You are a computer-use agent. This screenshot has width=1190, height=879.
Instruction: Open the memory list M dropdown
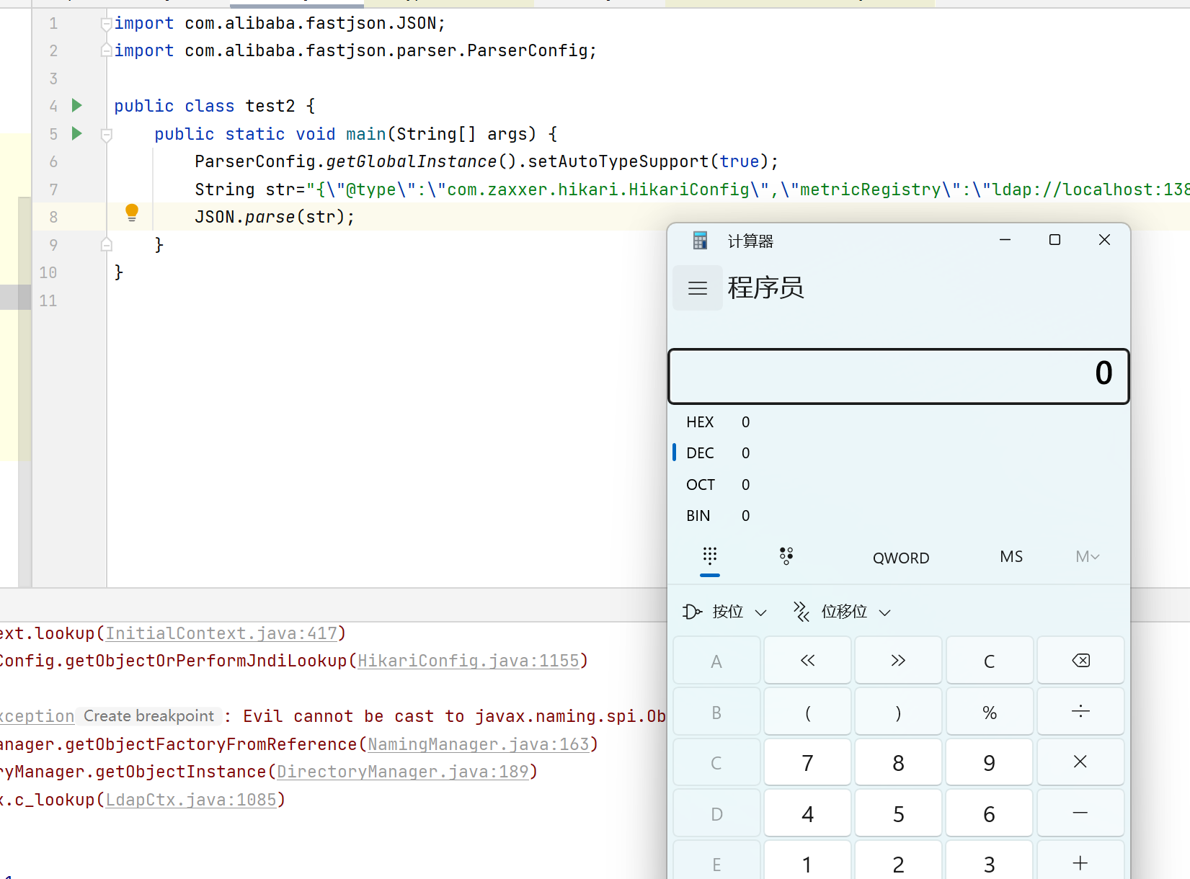(1087, 557)
